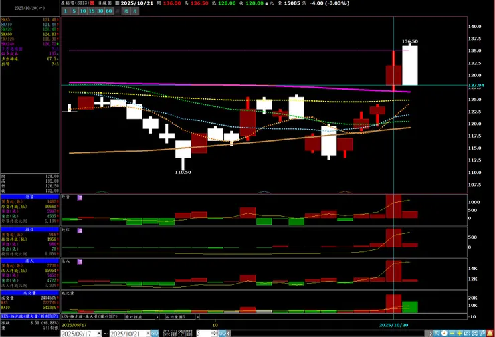The height and width of the screenshot is (337, 495).
Task: Click the SMA240 legend row
Action: [29, 44]
